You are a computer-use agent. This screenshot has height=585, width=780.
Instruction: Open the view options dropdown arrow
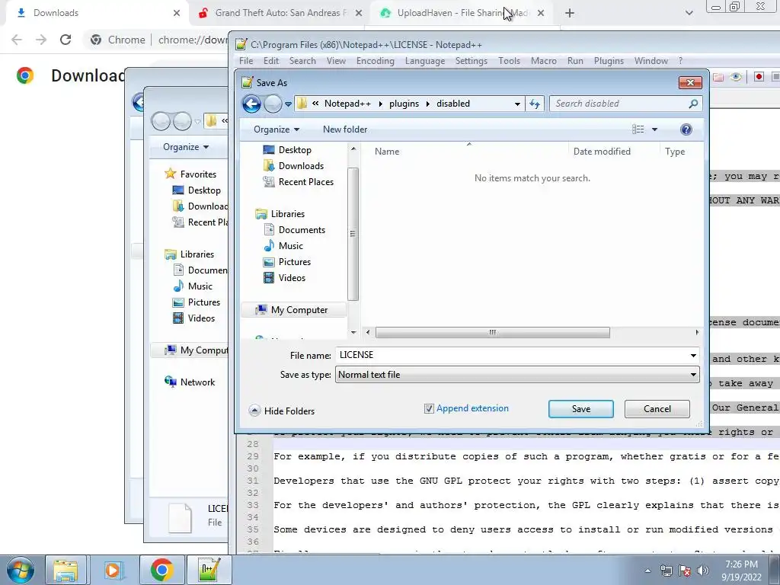point(654,129)
